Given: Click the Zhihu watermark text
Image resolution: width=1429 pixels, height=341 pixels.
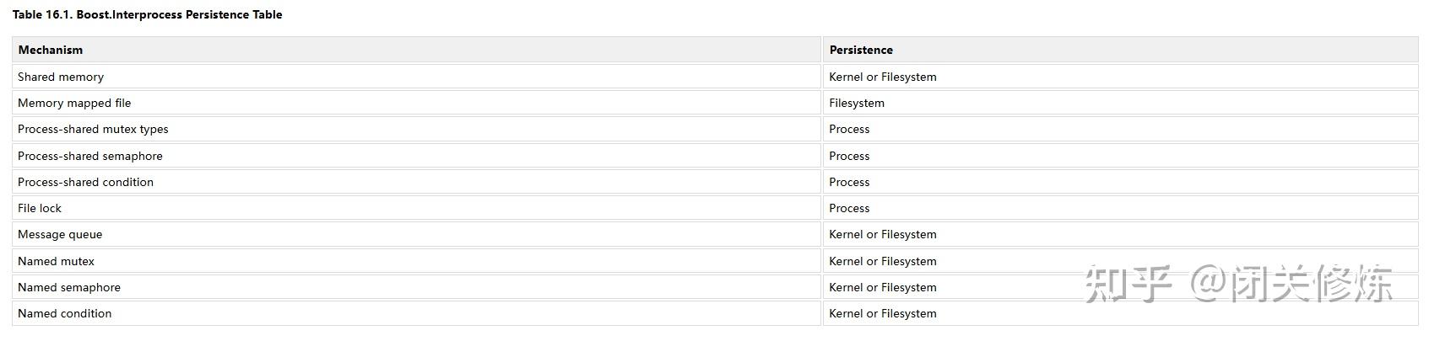Looking at the screenshot, I should point(1237,284).
